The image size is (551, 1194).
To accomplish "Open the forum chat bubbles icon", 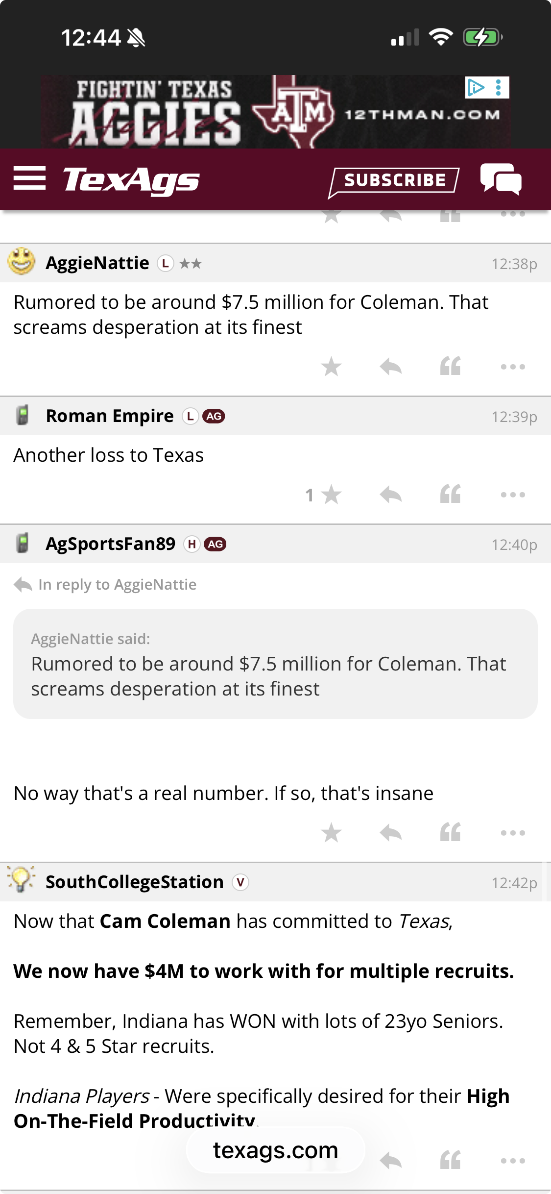I will click(501, 179).
